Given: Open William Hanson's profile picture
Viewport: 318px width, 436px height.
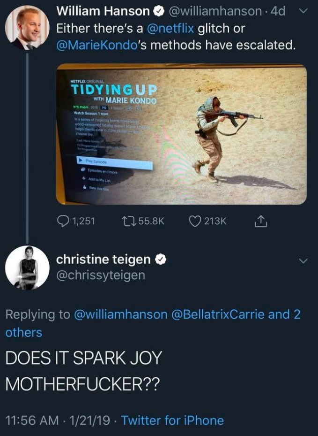Looking at the screenshot, I should [27, 28].
